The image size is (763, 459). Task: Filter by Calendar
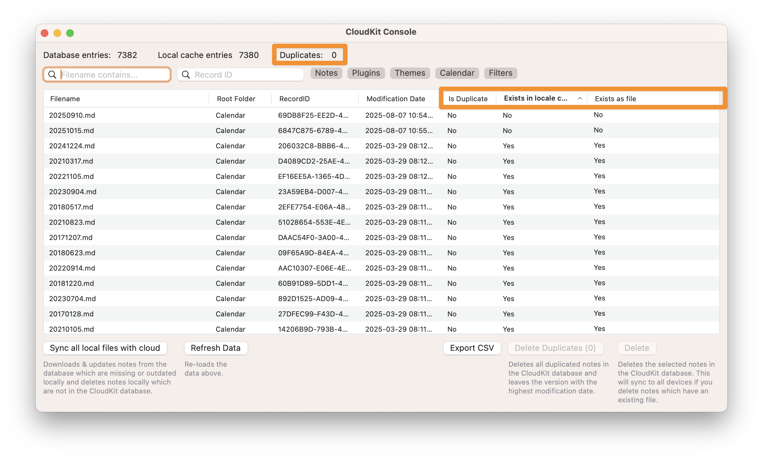point(457,73)
